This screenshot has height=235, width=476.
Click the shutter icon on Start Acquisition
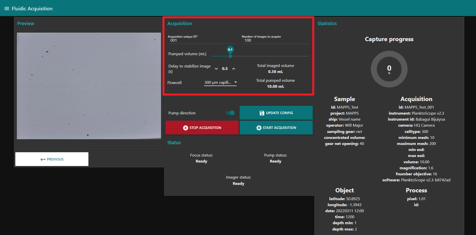coord(259,128)
